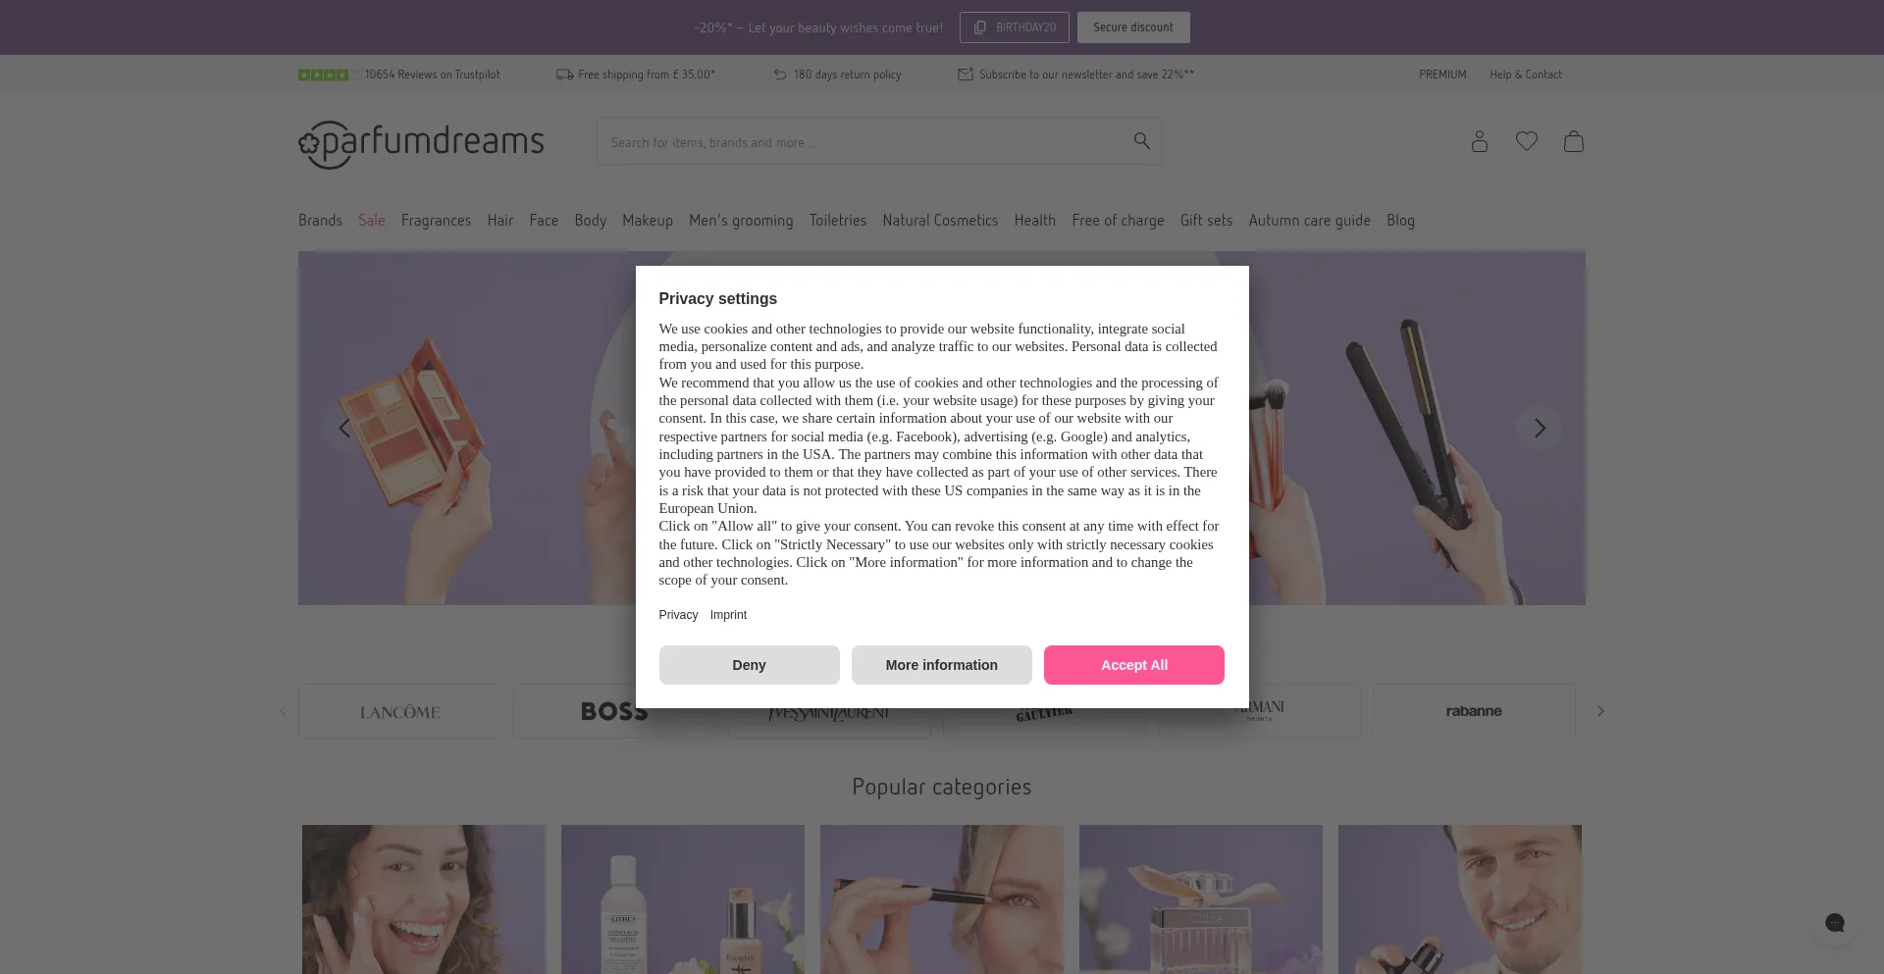Viewport: 1884px width, 974px height.
Task: Open the Imprint link
Action: [x=728, y=615]
